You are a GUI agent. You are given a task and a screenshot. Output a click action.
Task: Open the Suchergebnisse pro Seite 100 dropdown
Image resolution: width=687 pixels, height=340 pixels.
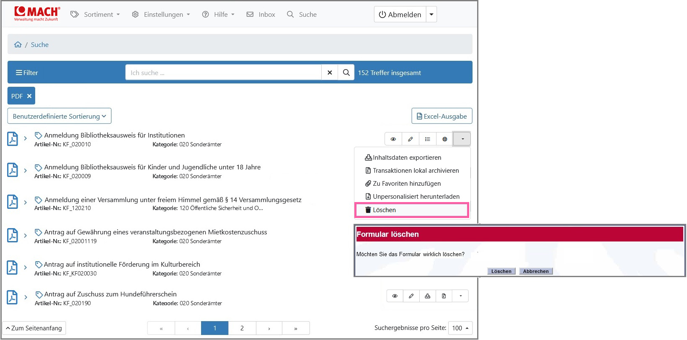[460, 328]
